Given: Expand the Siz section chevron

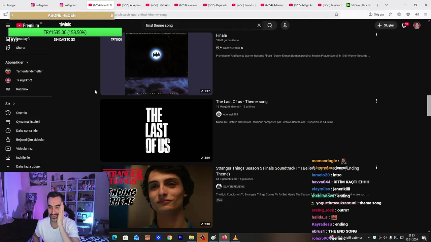Looking at the screenshot, I should click(14, 104).
